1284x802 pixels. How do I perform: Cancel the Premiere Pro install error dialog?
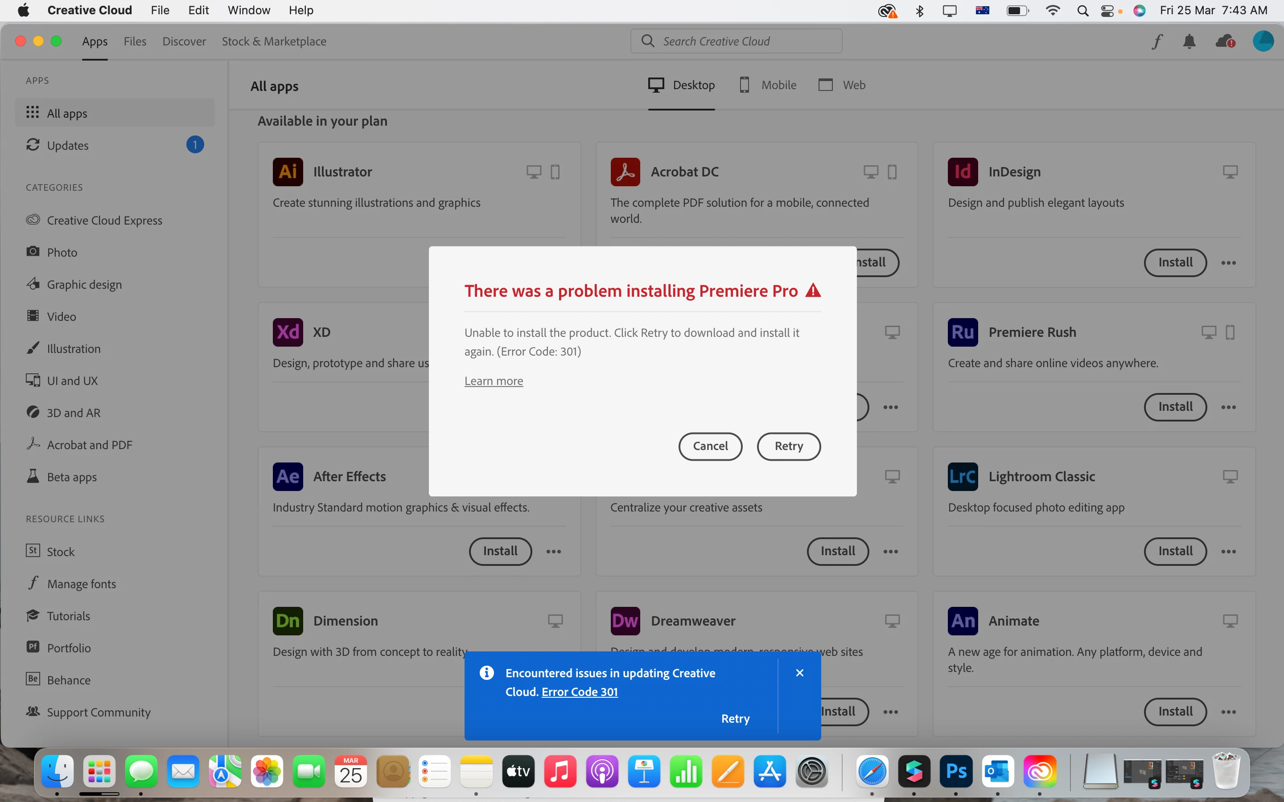tap(710, 446)
